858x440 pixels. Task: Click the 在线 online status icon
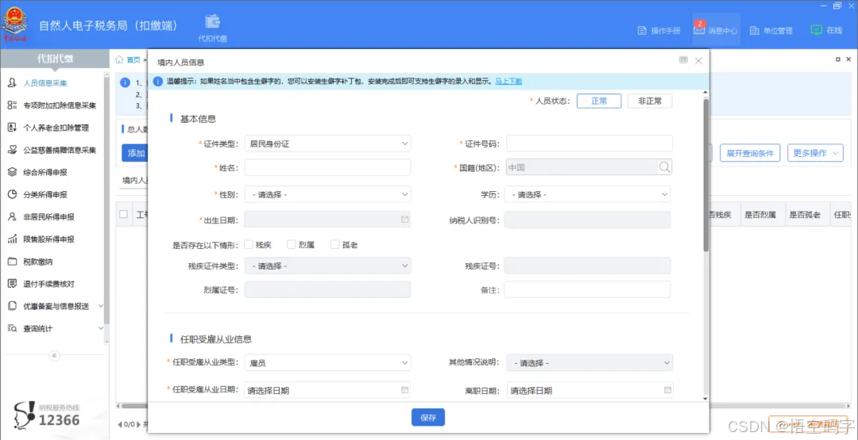(817, 30)
